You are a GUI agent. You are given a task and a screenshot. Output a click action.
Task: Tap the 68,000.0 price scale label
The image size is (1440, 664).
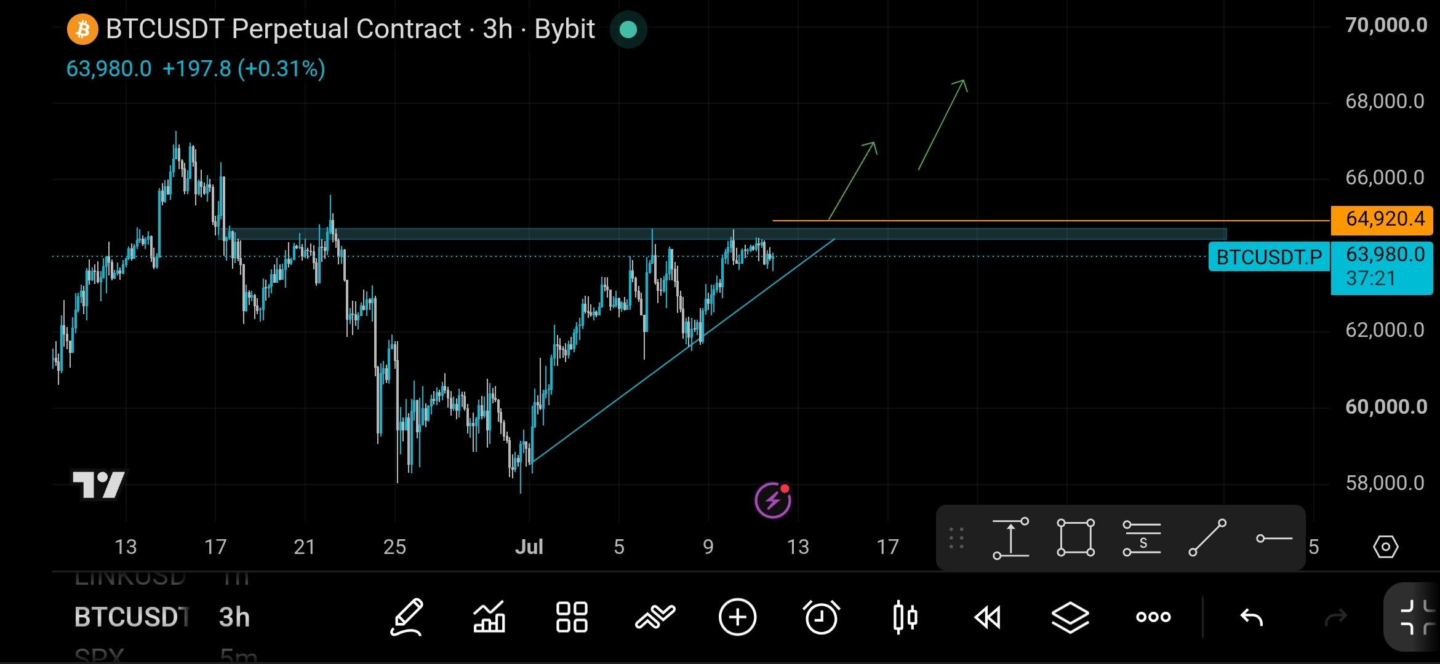1385,101
